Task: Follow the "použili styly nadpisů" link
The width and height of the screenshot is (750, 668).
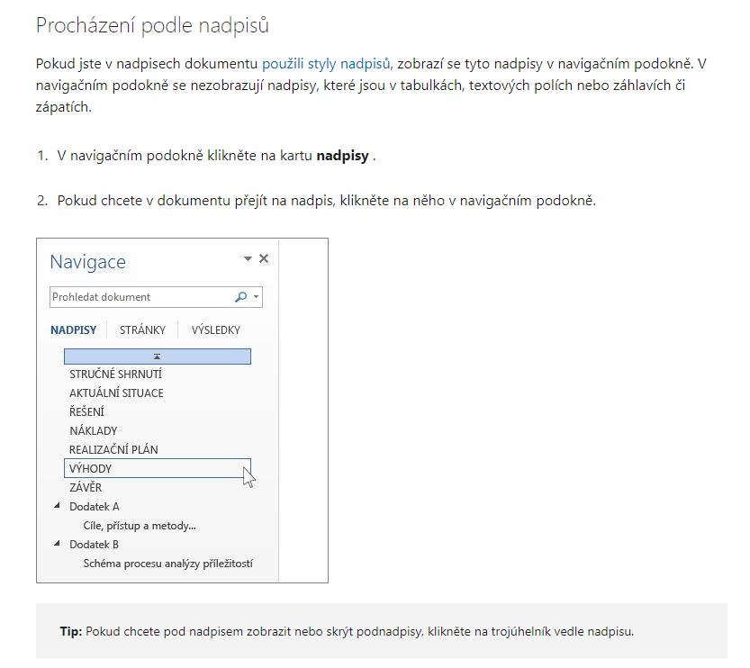Action: point(326,64)
